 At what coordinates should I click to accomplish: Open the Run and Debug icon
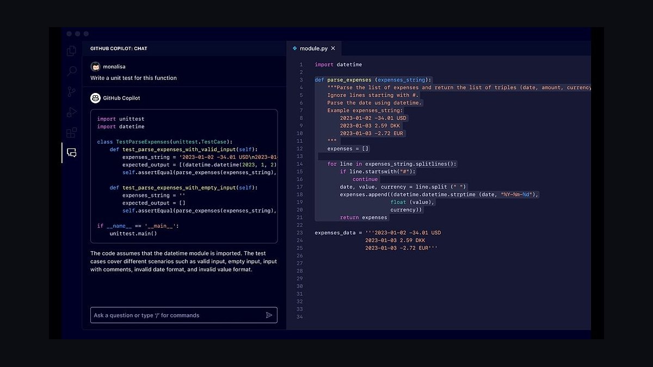coord(71,112)
